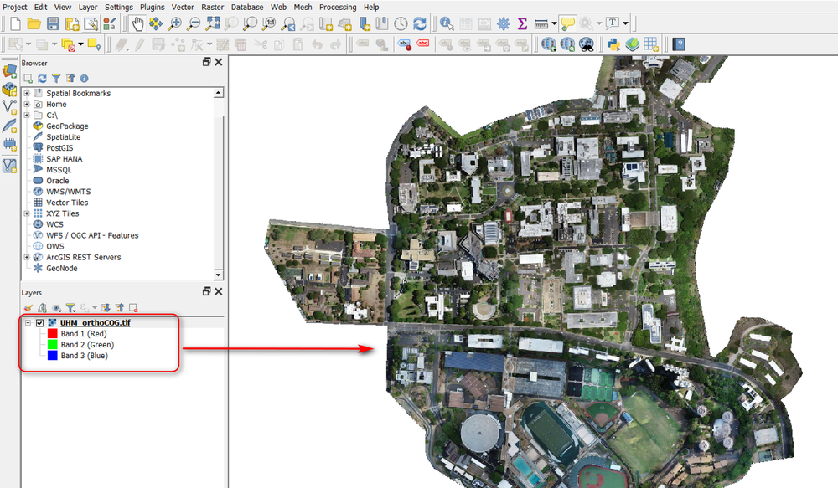Open the Processing Toolbox gear icon
This screenshot has width=838, height=488.
tap(504, 24)
